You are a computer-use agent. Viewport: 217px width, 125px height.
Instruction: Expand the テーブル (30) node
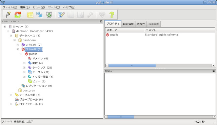(24, 72)
